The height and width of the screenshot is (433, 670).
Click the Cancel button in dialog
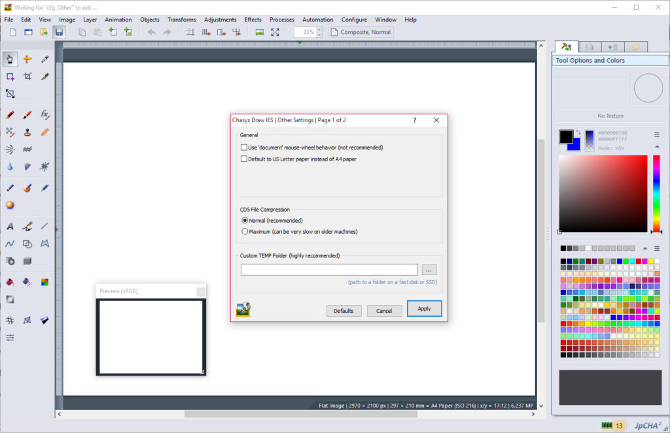pyautogui.click(x=384, y=311)
